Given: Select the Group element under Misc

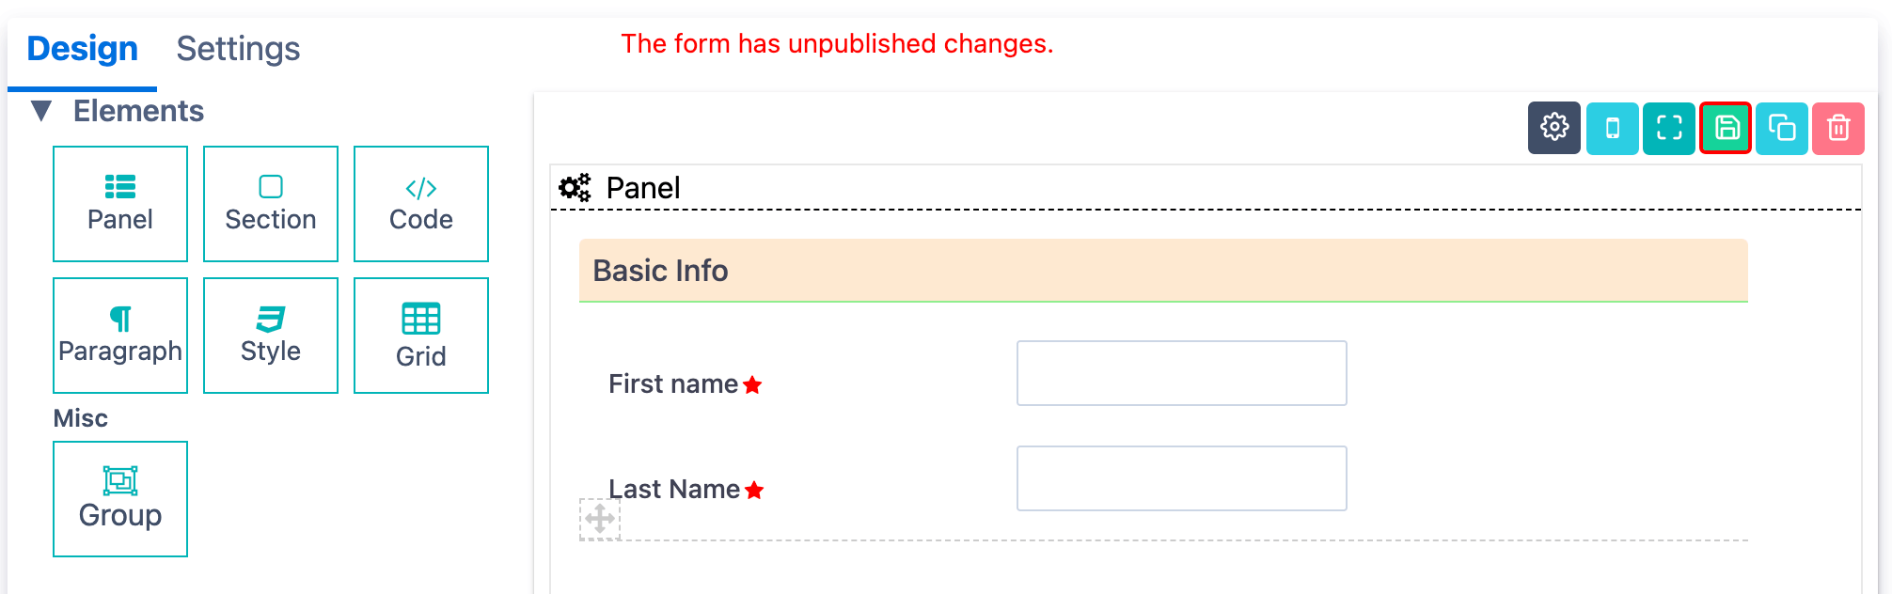Looking at the screenshot, I should [119, 498].
